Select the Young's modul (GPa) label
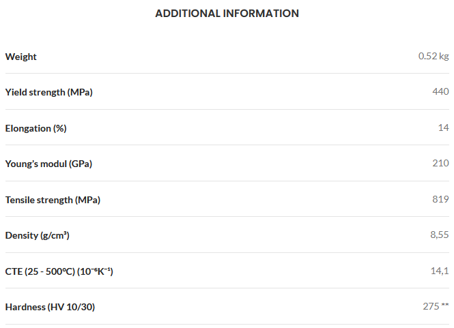 (x=48, y=164)
